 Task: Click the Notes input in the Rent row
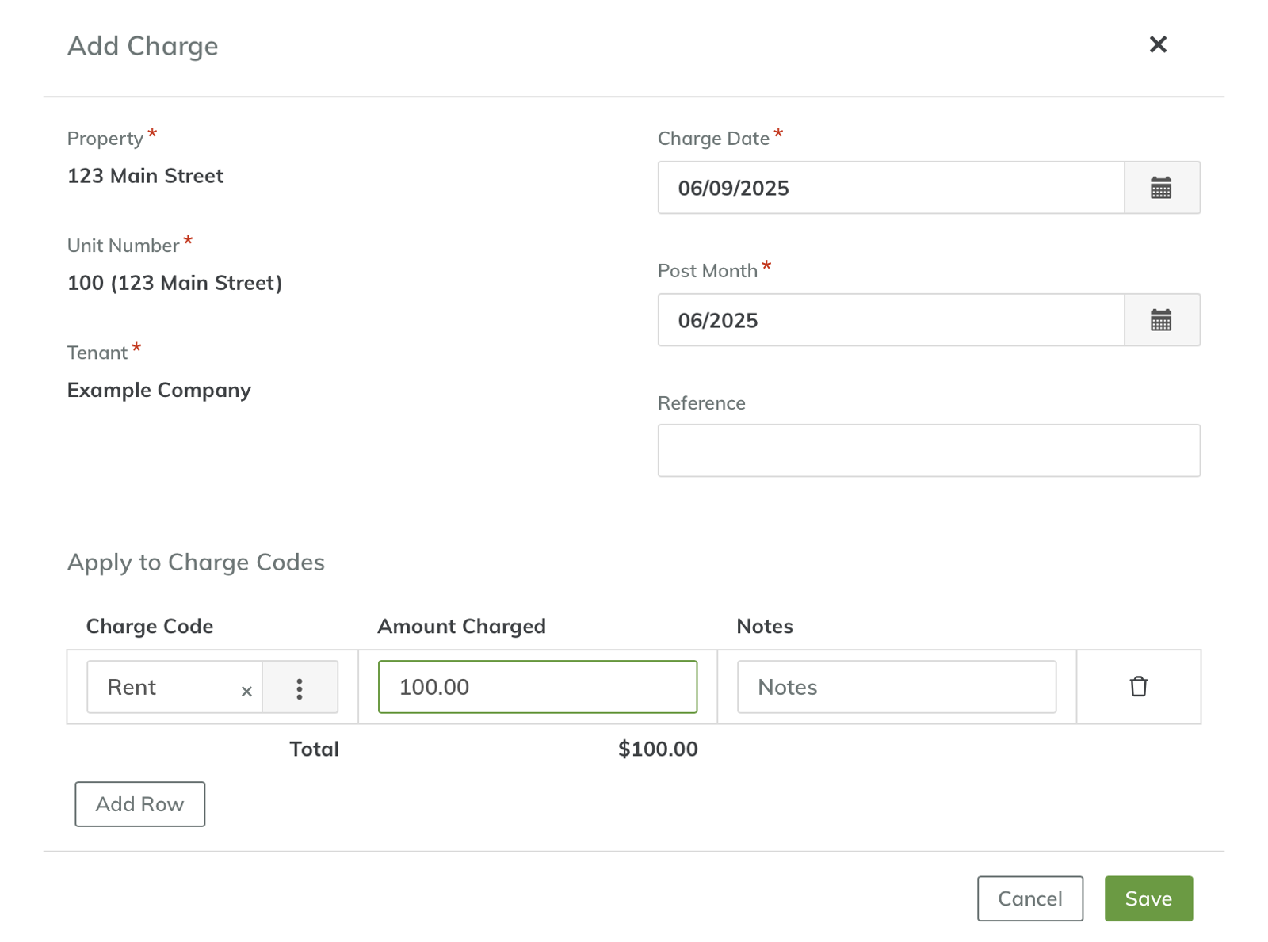(x=896, y=688)
